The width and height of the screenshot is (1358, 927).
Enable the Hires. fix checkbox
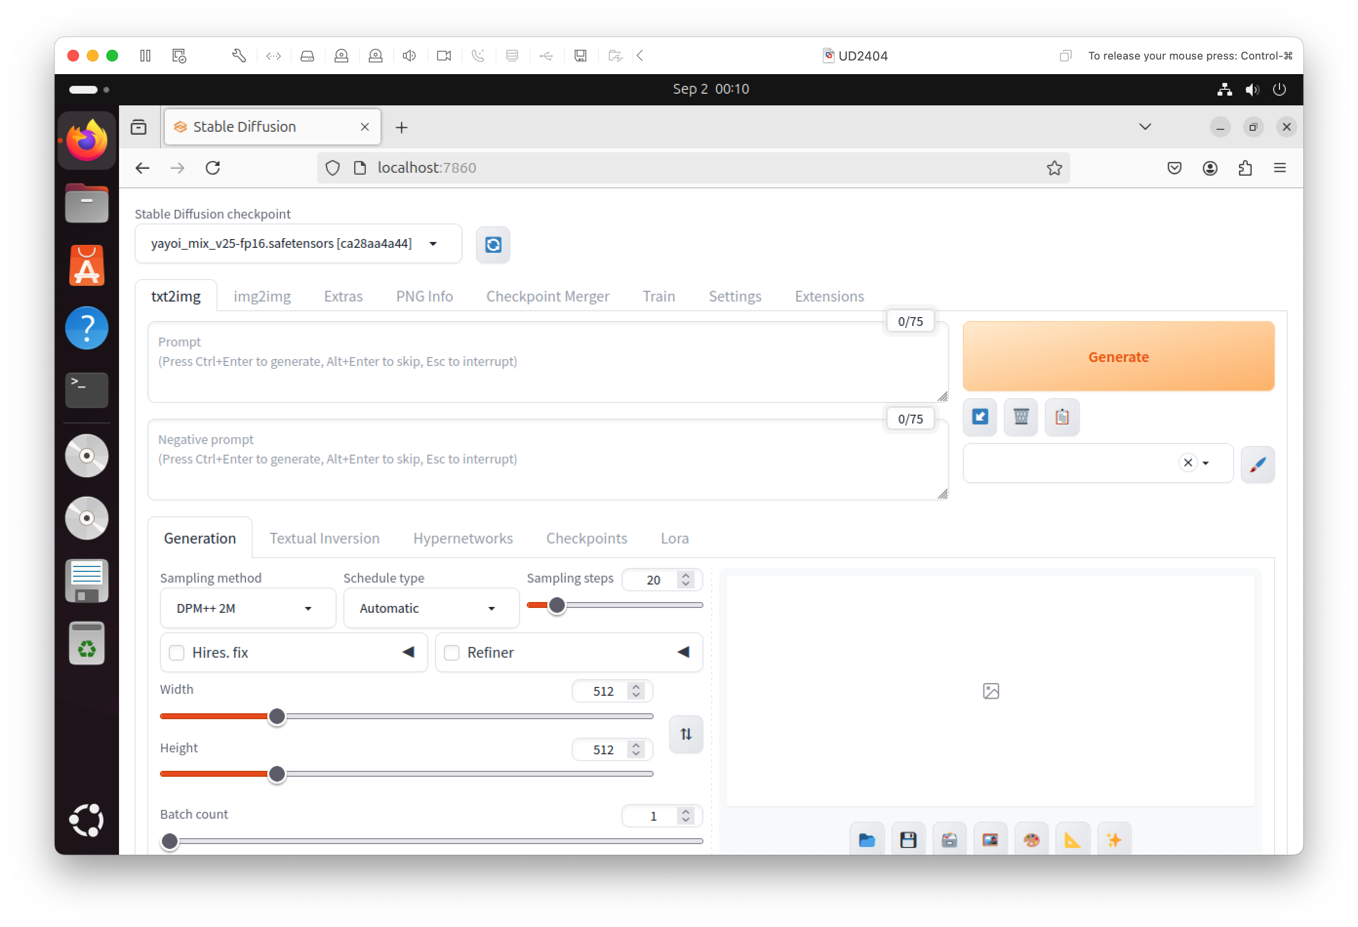(177, 652)
